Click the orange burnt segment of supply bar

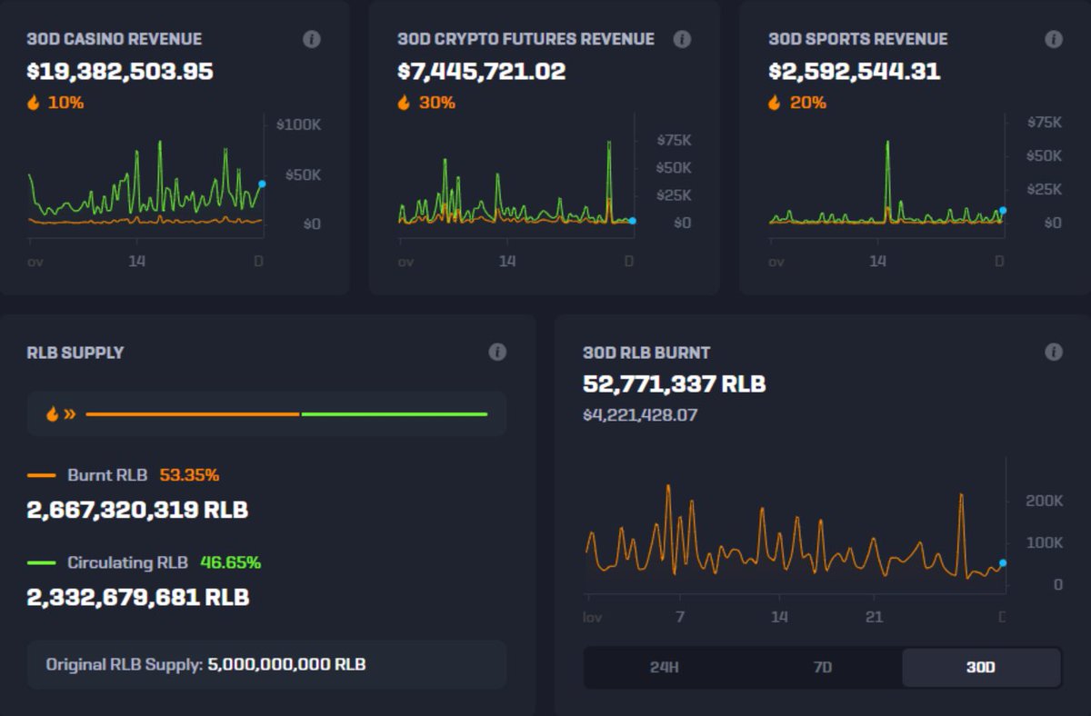(x=193, y=414)
